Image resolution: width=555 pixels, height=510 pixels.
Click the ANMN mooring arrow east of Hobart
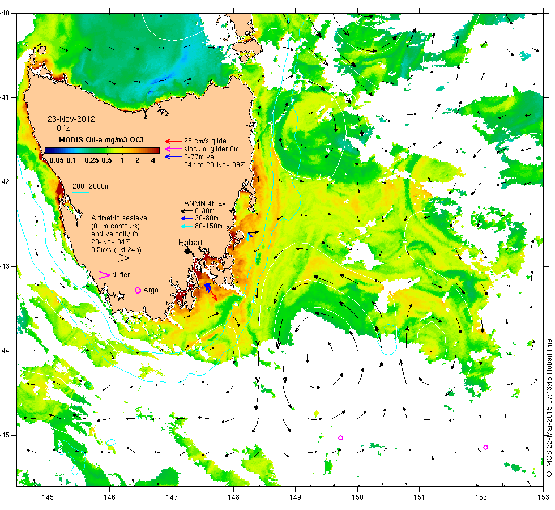point(253,233)
